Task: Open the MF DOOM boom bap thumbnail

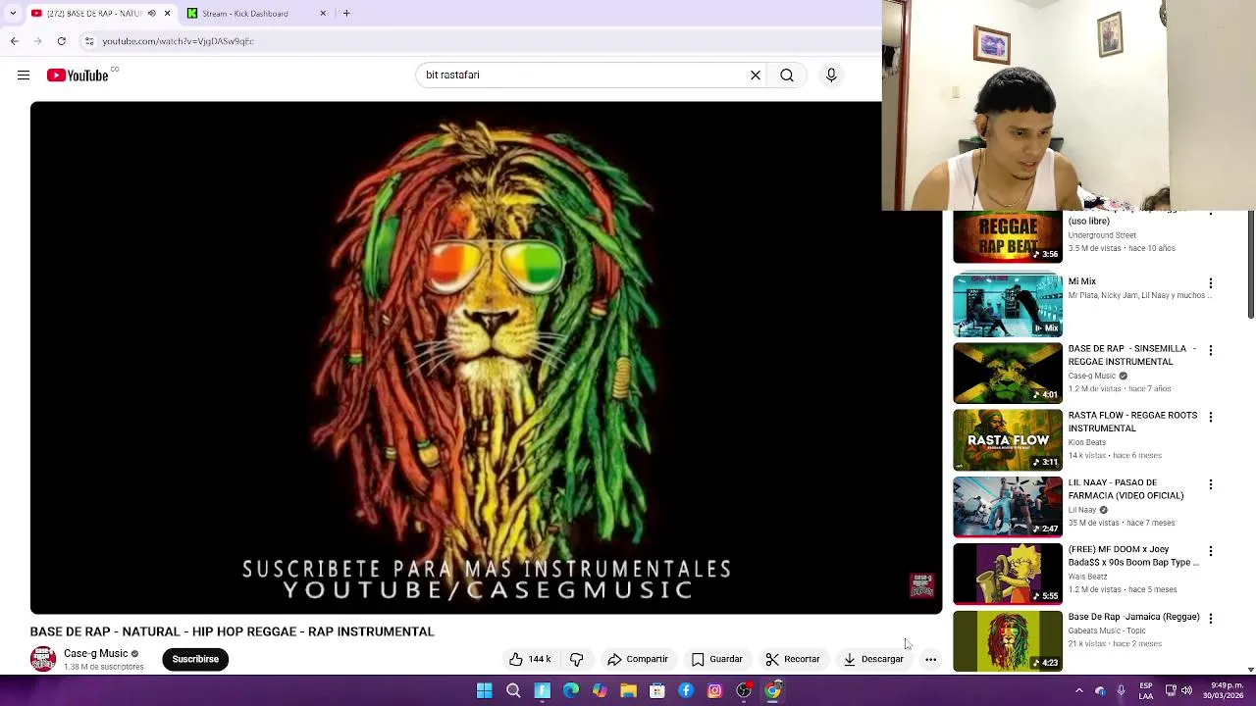Action: [x=1008, y=574]
